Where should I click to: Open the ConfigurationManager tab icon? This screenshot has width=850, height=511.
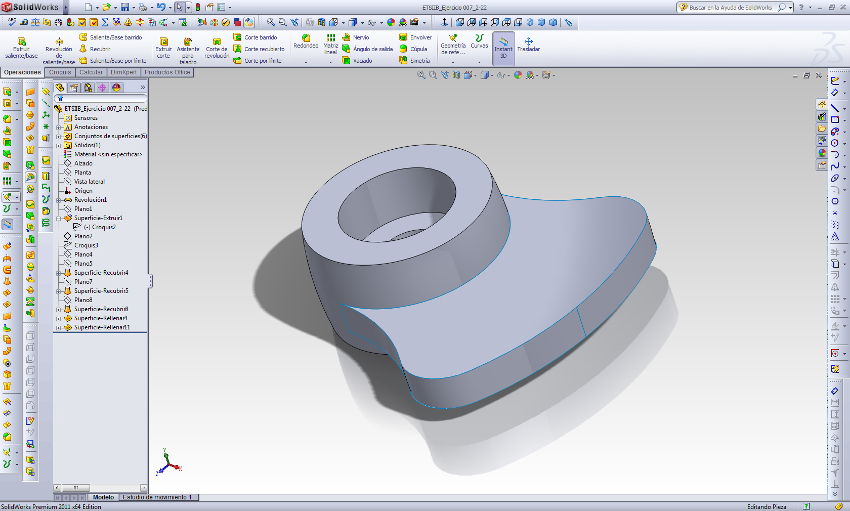[x=88, y=88]
